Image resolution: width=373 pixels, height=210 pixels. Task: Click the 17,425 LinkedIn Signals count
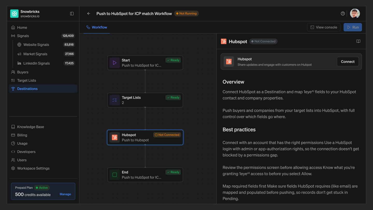(x=69, y=63)
